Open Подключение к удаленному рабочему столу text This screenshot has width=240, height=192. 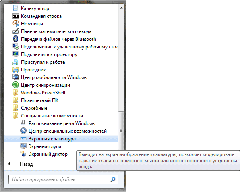69,47
